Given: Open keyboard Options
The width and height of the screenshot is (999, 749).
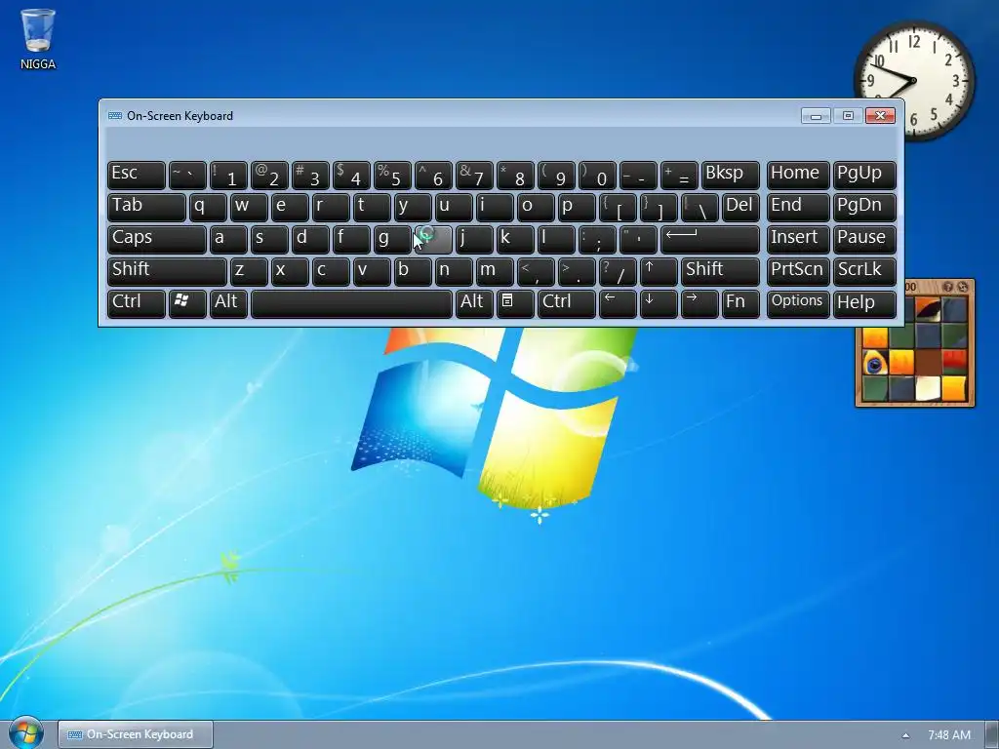Looking at the screenshot, I should coord(798,303).
